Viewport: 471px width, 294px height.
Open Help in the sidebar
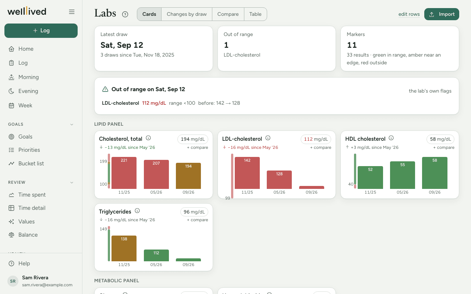(41, 263)
